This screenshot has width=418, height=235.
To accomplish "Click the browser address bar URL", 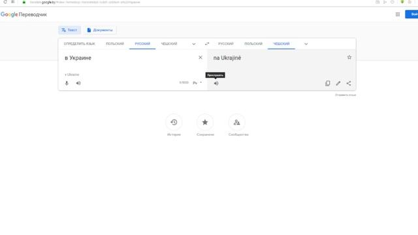I will tap(85, 2).
